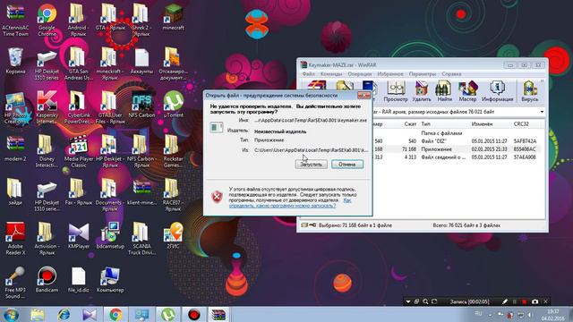Select the CyberLink PowerDirector desktop icon
This screenshot has height=322, width=573.
79,107
